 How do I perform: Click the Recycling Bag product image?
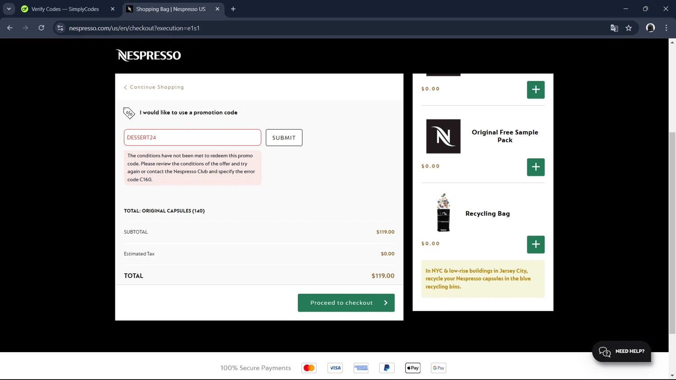tap(443, 213)
